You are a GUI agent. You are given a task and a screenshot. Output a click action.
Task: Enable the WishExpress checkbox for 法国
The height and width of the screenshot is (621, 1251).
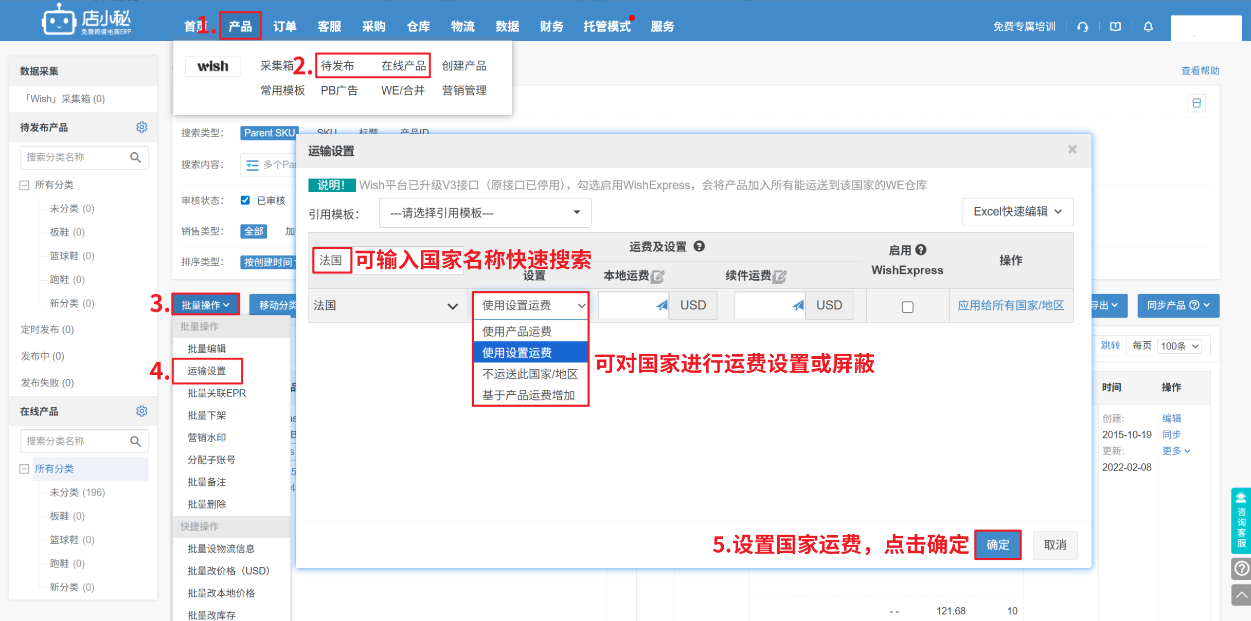[907, 307]
